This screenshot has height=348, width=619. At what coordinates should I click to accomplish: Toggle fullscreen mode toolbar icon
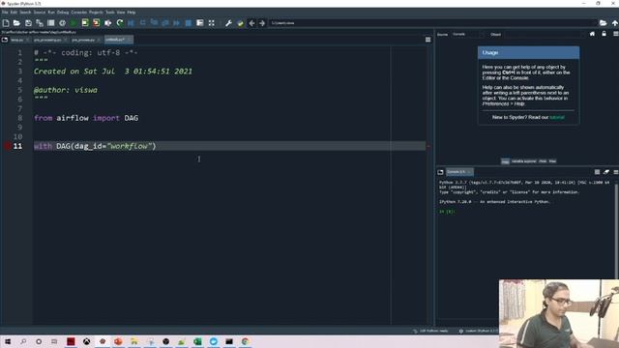coord(212,23)
